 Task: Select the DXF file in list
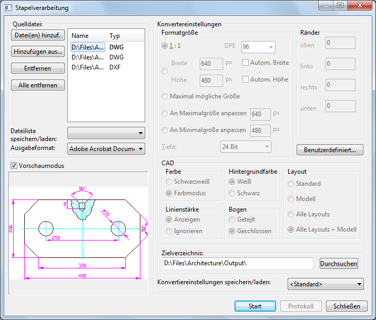[88, 67]
